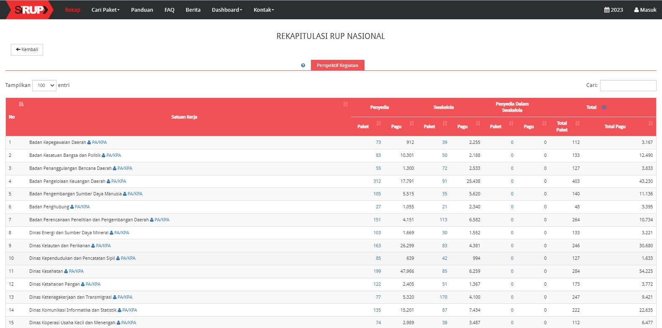Screen dimensions: 662x328
Task: Sort by Penyedia Paket column icon
Action: point(379,123)
